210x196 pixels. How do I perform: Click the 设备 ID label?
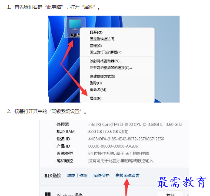(x=63, y=139)
